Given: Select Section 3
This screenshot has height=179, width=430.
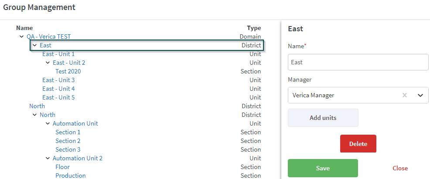Looking at the screenshot, I should (68, 150).
